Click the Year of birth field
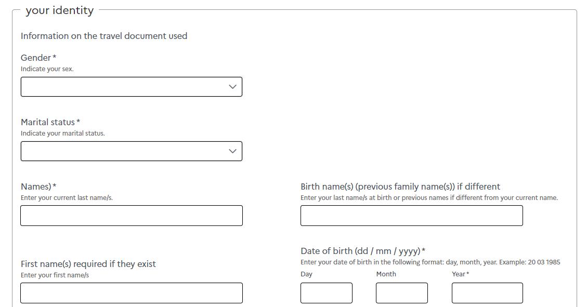Viewport: 587px width, 307px height. tap(487, 293)
